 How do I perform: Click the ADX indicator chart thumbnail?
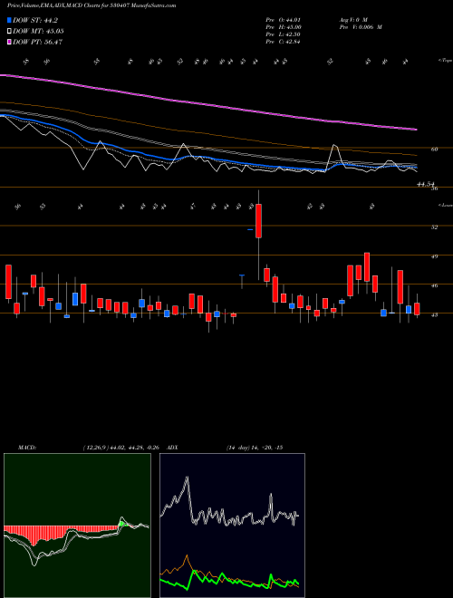232,526
